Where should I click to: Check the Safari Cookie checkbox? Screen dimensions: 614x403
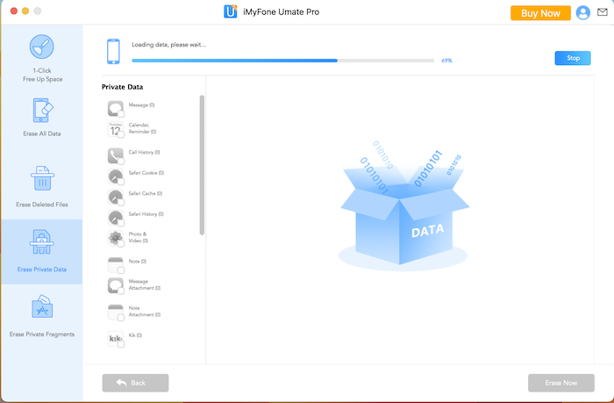[121, 182]
